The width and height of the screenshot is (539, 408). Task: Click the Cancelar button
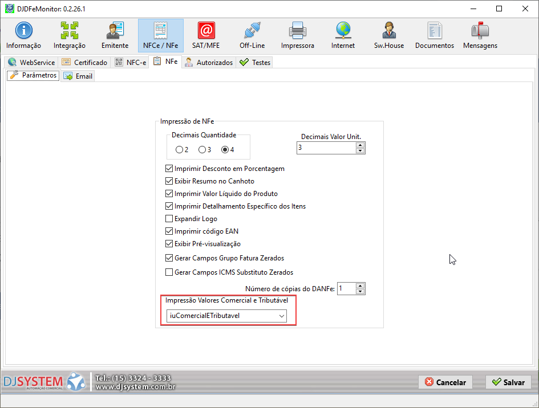(445, 382)
